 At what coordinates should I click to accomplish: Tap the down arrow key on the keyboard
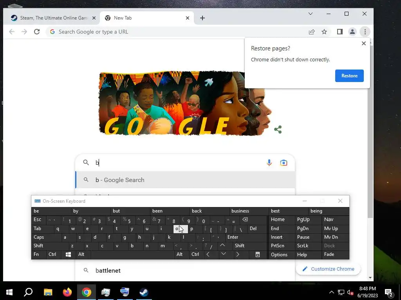tap(224, 254)
